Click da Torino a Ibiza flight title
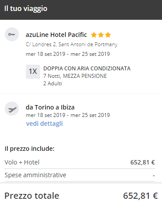 (50, 107)
